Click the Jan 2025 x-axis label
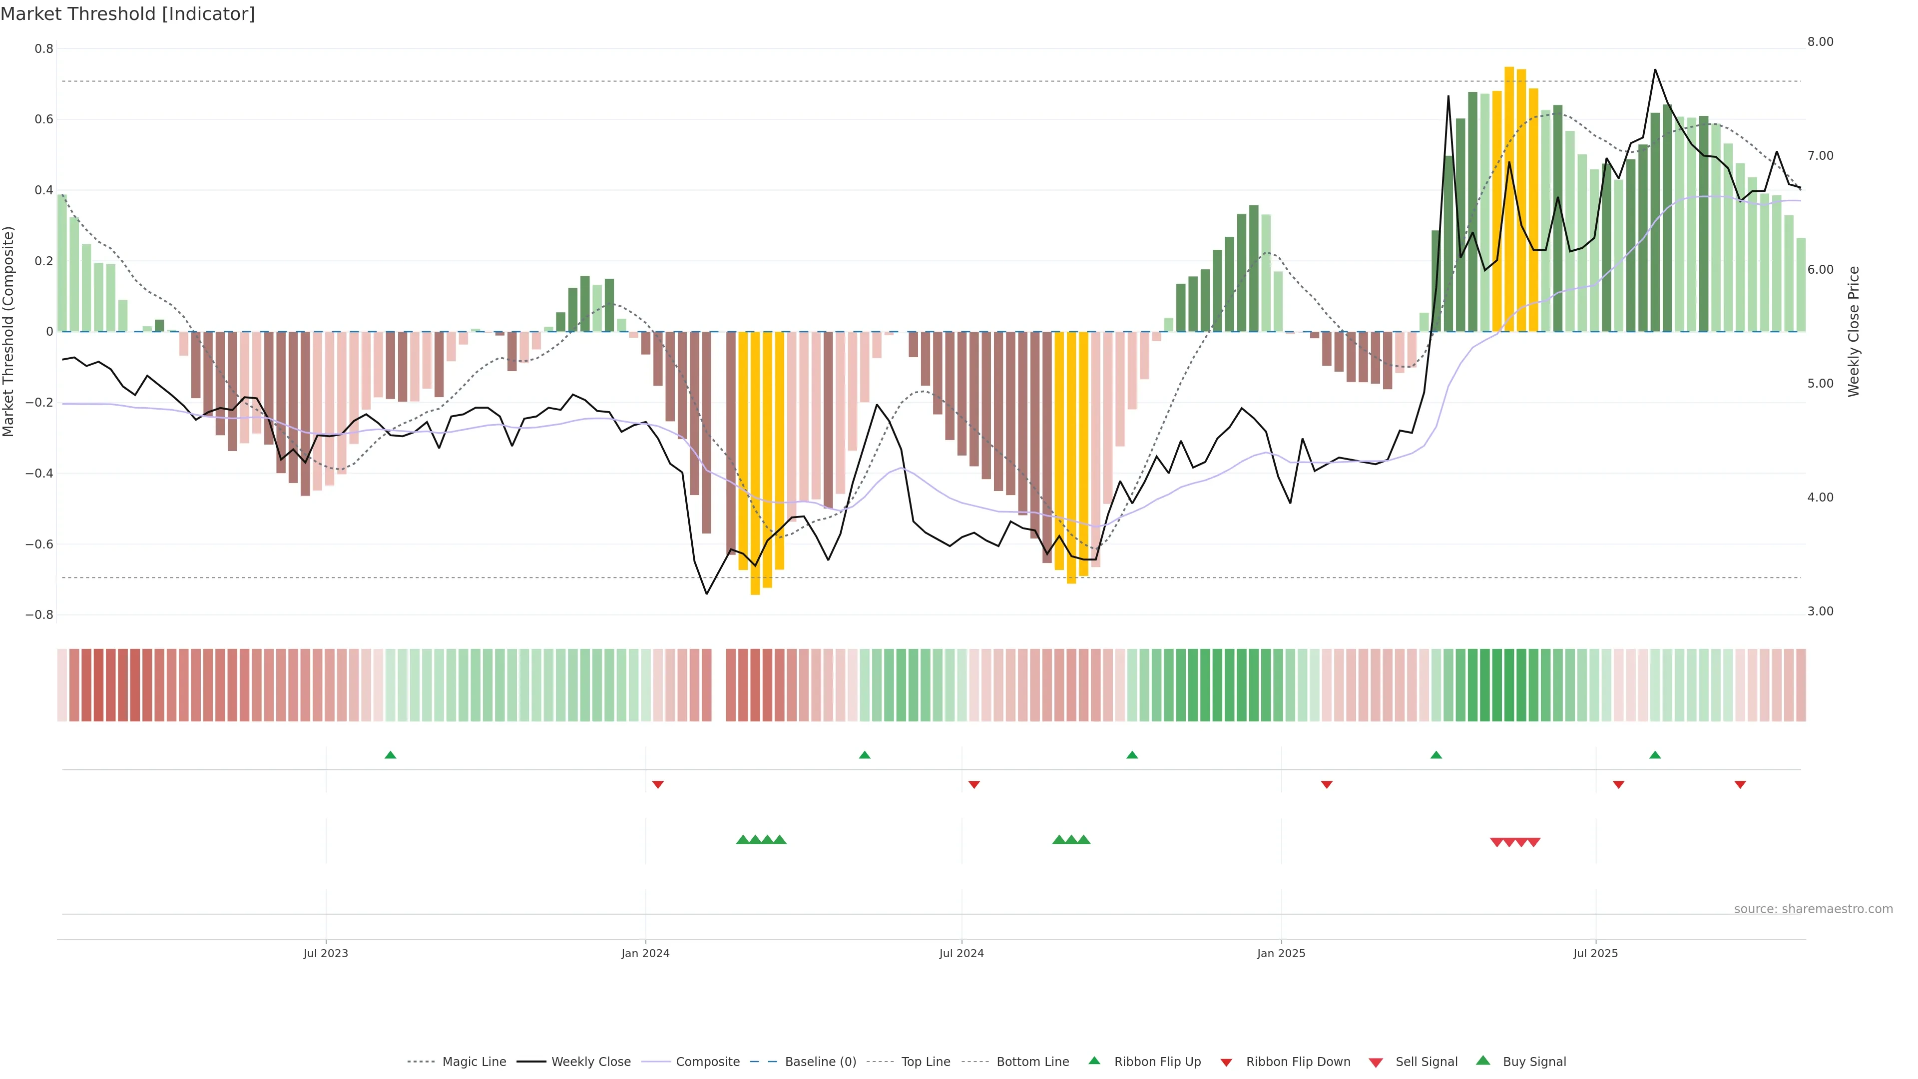Image resolution: width=1918 pixels, height=1079 pixels. [x=1281, y=953]
